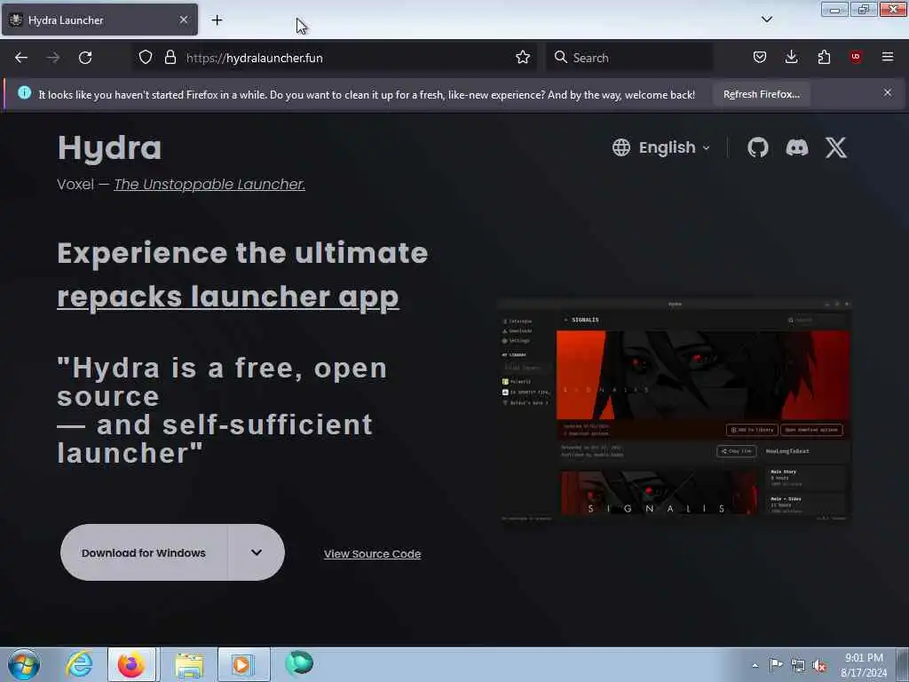Dismiss the Firefox notification bar
The width and height of the screenshot is (909, 682).
point(888,92)
